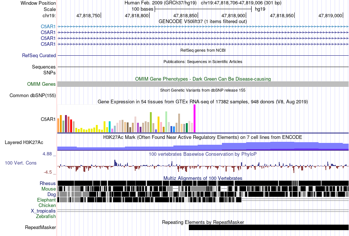Image resolution: width=349 pixels, height=236 pixels.
Task: Click the OMIM Genes track label
Action: tap(42, 84)
